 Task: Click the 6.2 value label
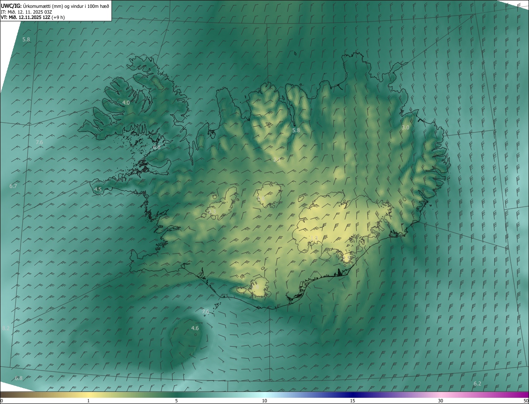477,384
